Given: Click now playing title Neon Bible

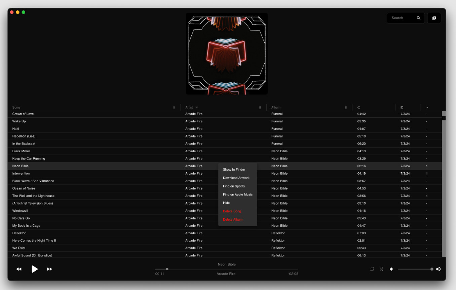Looking at the screenshot, I should (227, 265).
